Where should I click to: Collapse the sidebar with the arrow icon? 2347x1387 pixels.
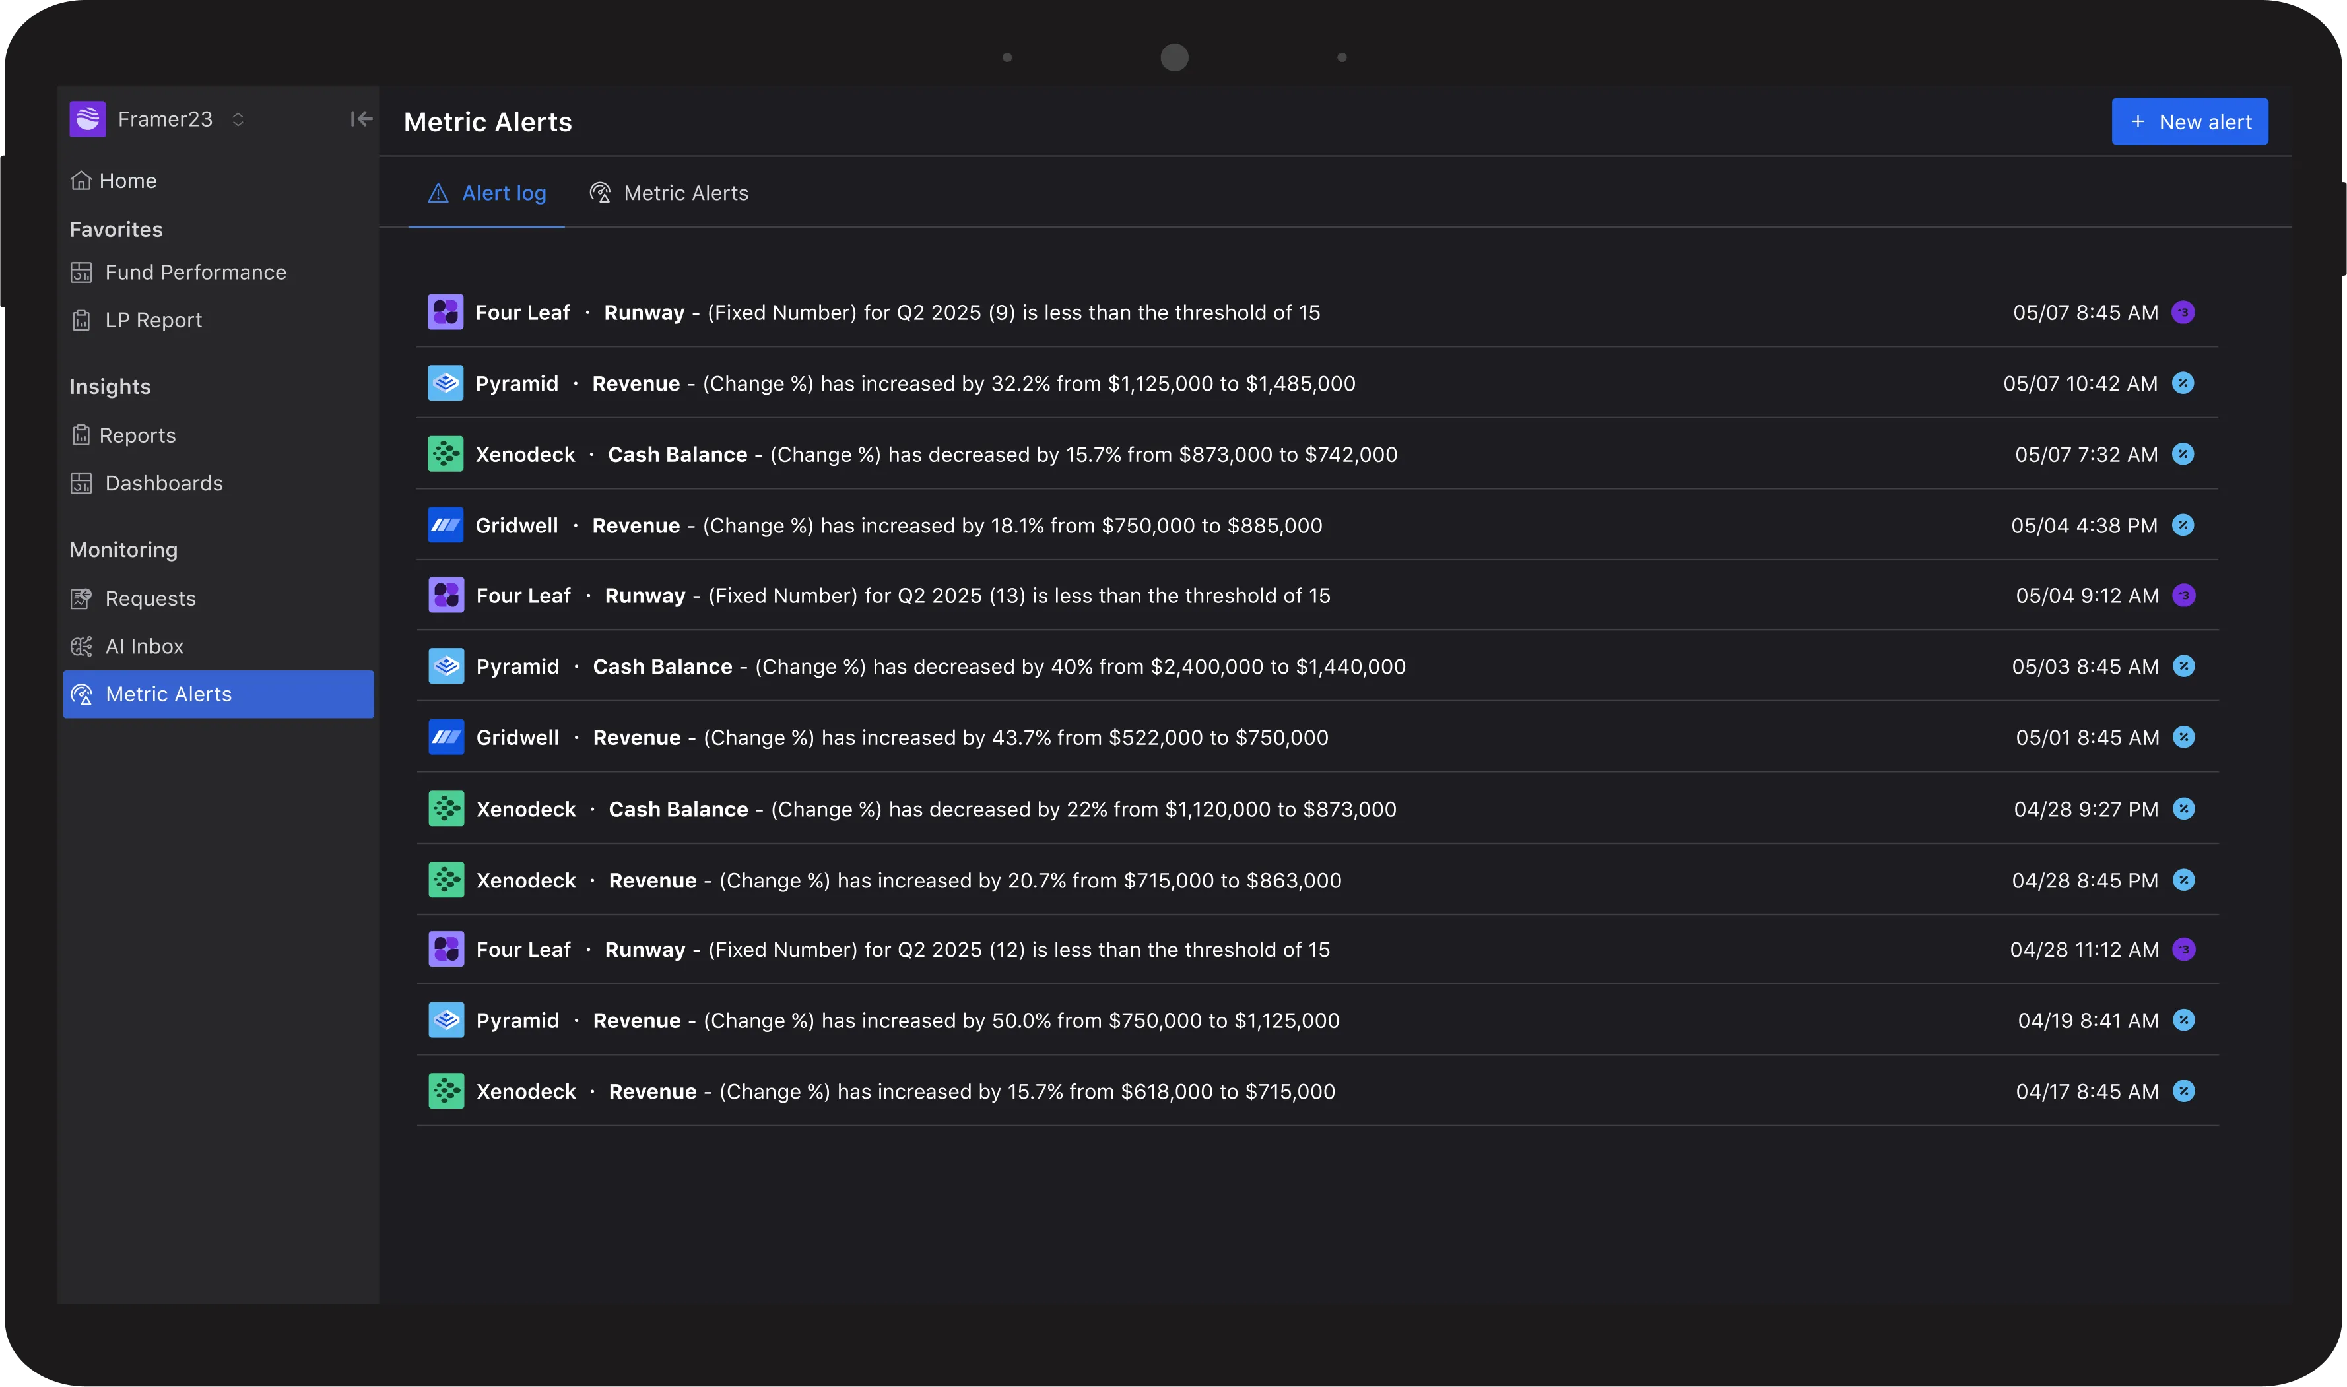coord(361,119)
